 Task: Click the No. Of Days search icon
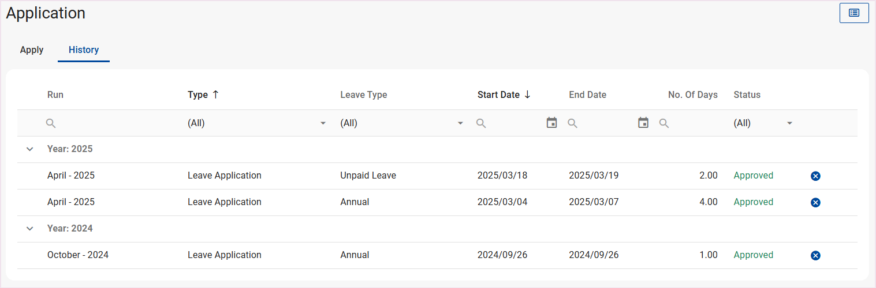click(x=664, y=123)
